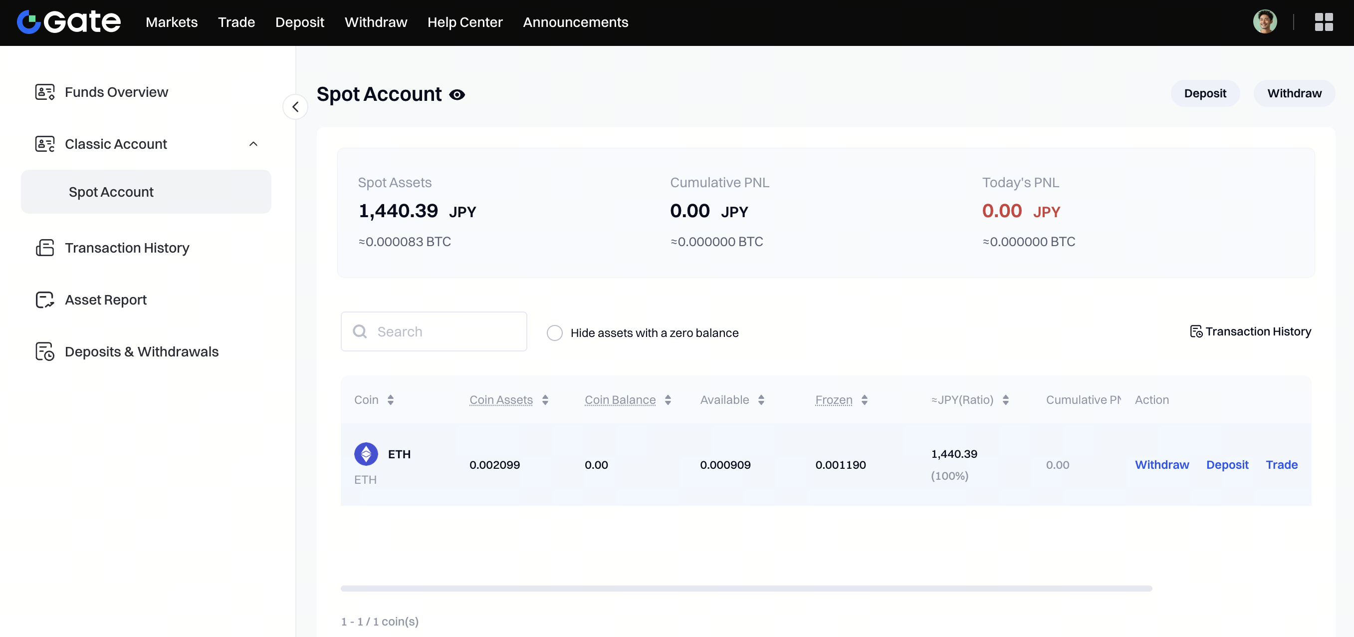Image resolution: width=1354 pixels, height=637 pixels.
Task: Sort the table by the Coin column
Action: [391, 400]
